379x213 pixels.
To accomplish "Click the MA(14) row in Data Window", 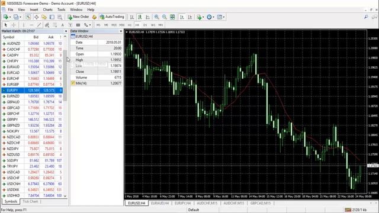I will coord(97,83).
